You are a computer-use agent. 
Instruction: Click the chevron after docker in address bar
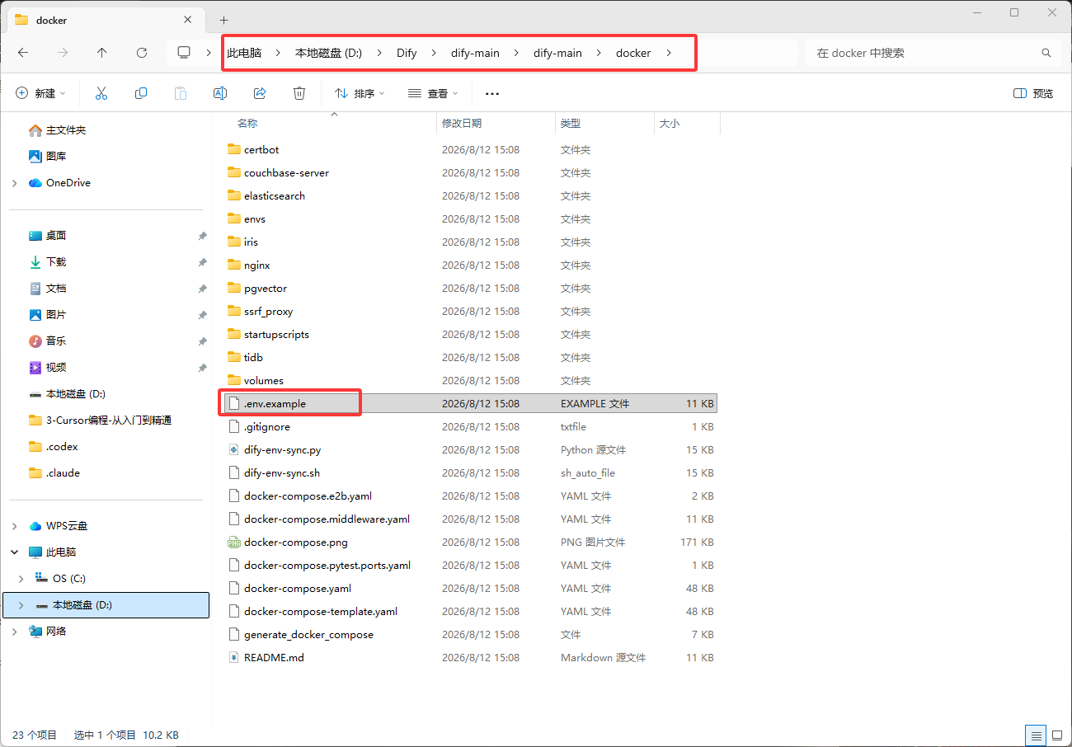[x=669, y=53]
